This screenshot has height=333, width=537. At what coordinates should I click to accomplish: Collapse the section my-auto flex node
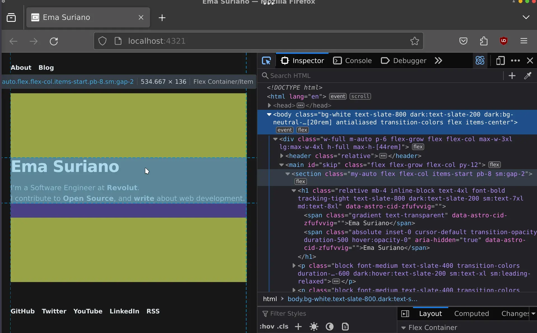pyautogui.click(x=287, y=174)
